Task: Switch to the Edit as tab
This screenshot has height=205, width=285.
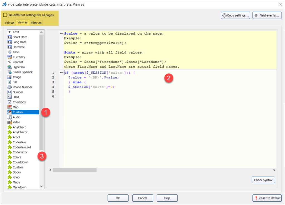Action: coord(10,23)
